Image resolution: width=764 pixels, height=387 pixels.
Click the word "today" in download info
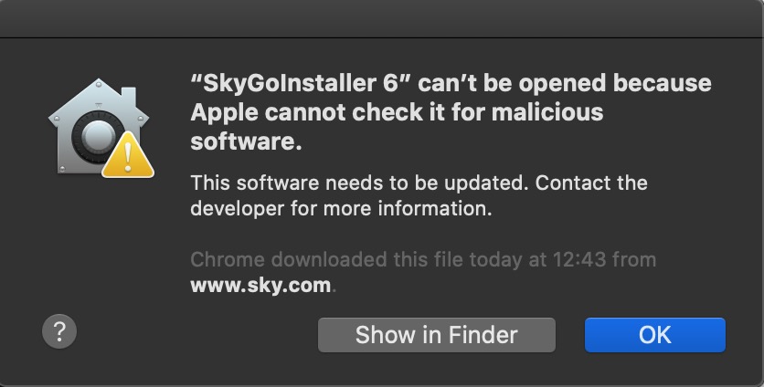tap(495, 259)
